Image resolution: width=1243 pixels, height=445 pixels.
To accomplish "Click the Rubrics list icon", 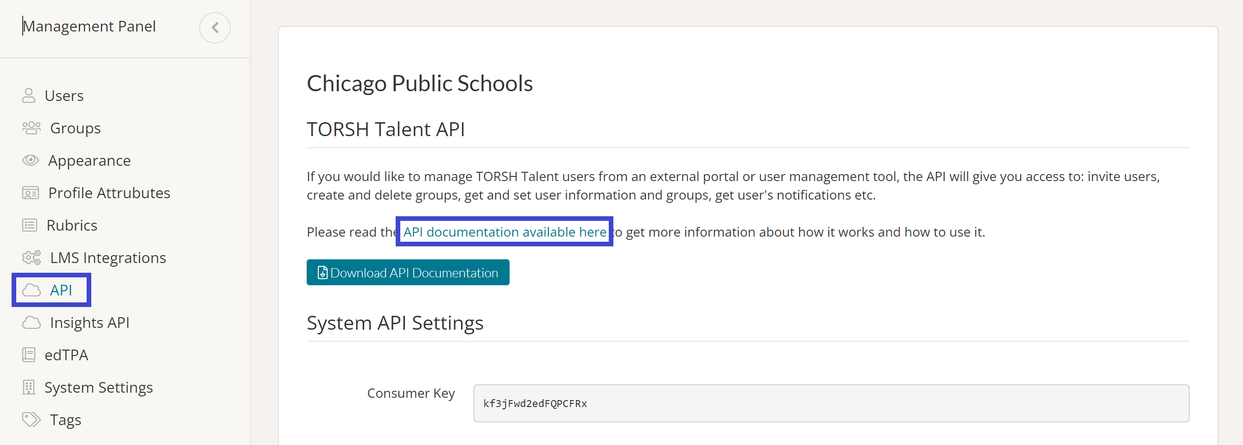I will tap(30, 225).
